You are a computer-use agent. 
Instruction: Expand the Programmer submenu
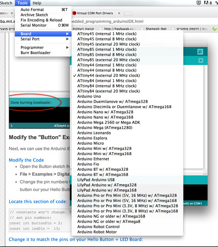pyautogui.click(x=43, y=47)
